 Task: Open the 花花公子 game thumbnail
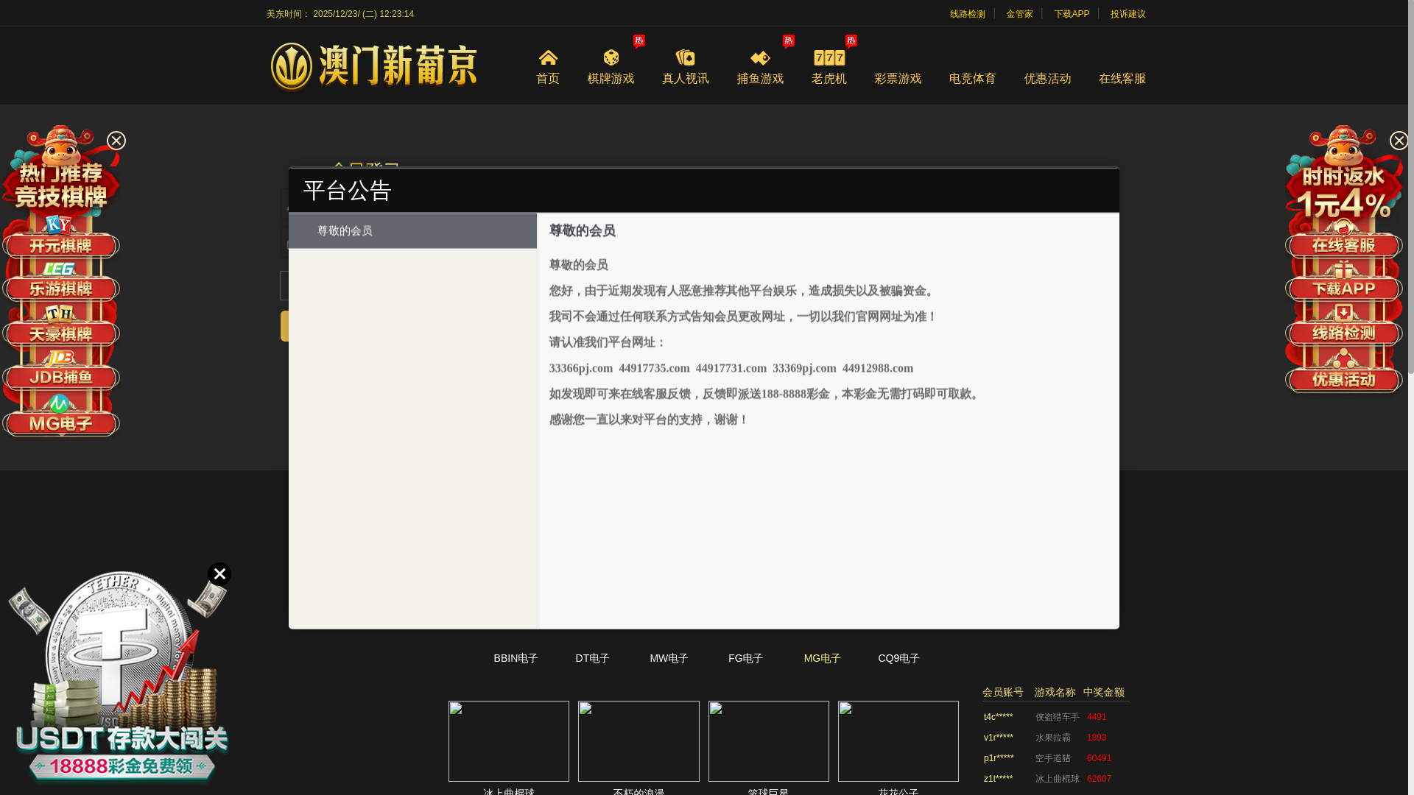[898, 741]
